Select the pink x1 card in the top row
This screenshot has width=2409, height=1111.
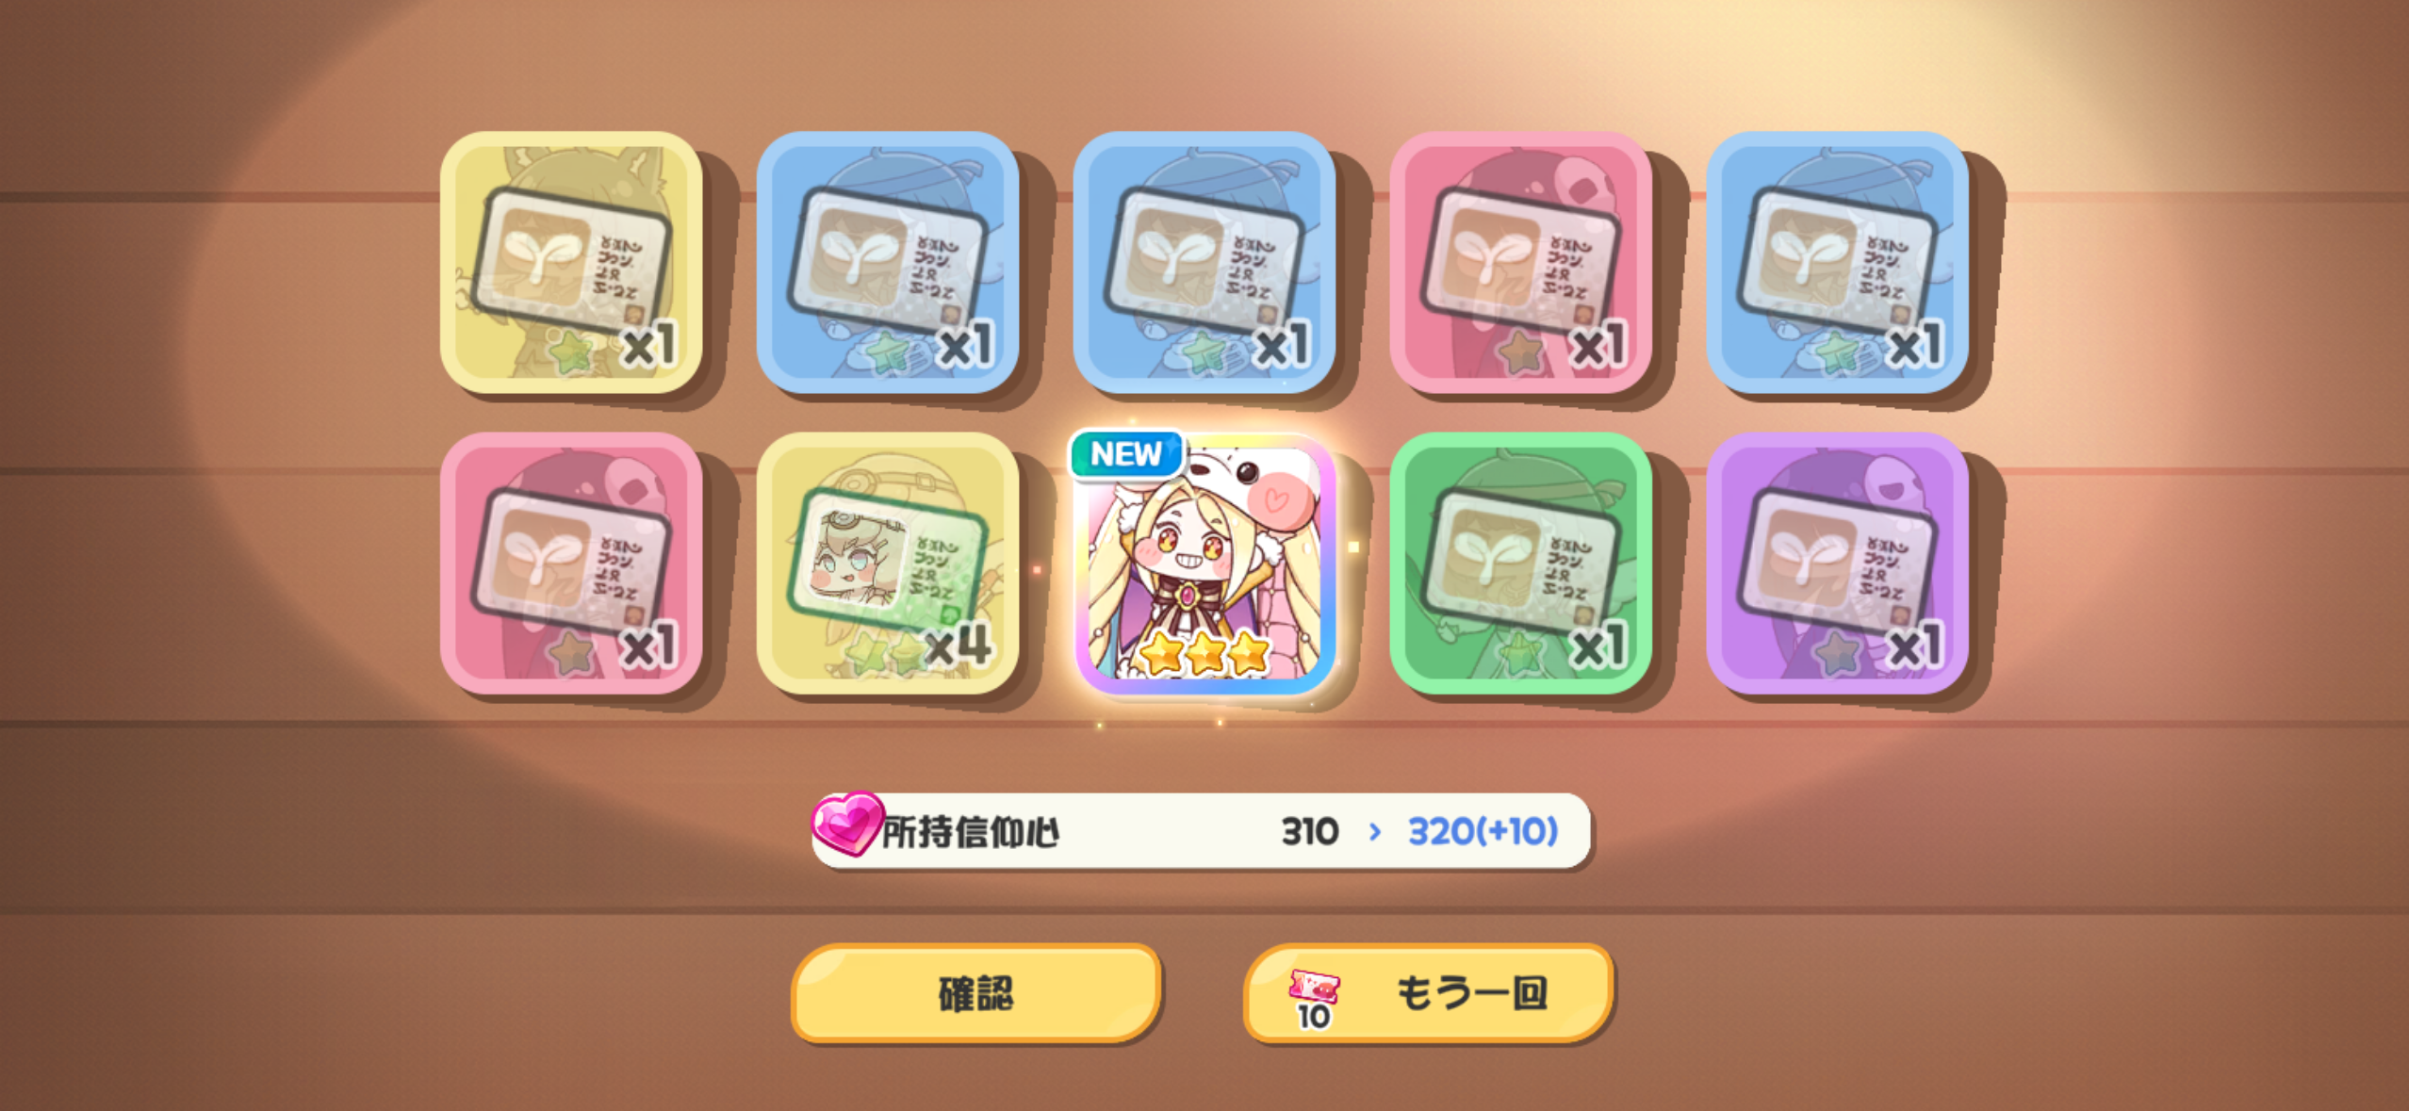pyautogui.click(x=1521, y=262)
